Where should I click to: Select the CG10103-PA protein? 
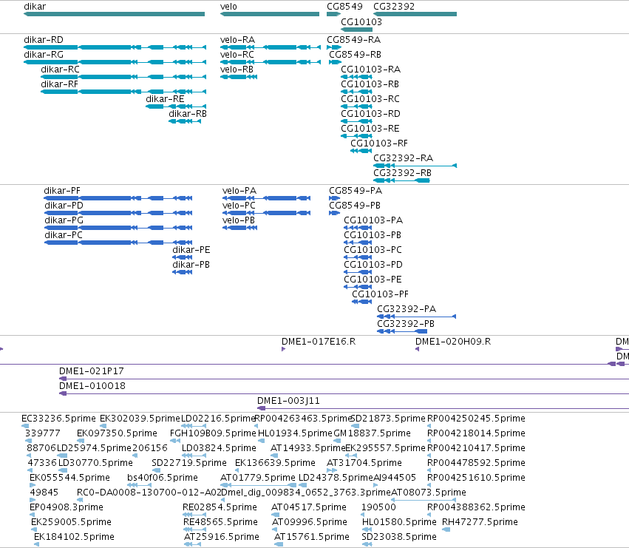[358, 228]
